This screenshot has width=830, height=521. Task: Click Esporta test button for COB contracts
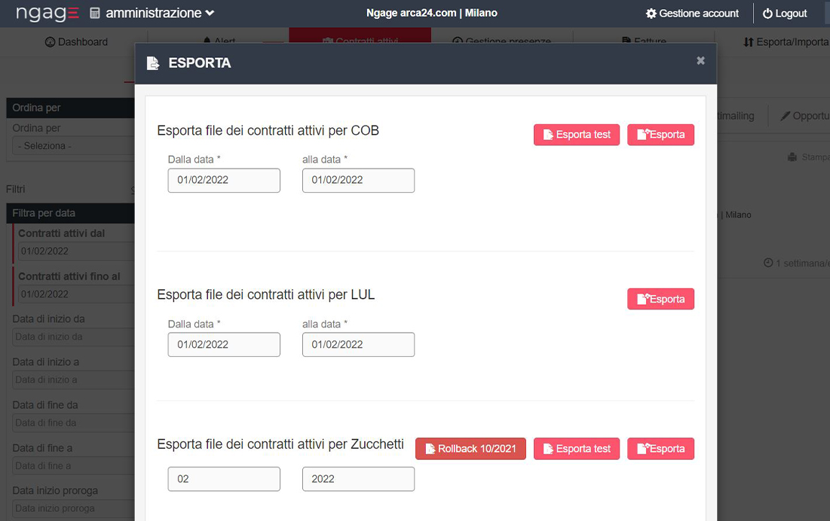click(x=577, y=135)
